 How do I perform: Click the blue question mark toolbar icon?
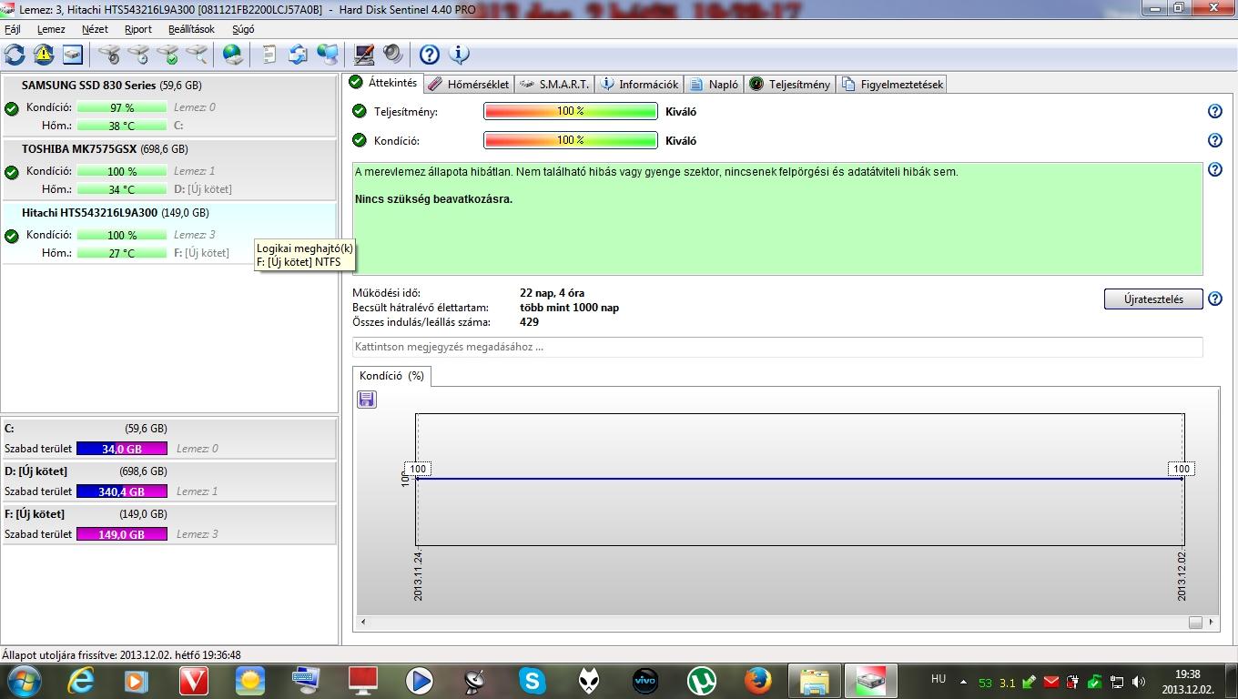pos(429,55)
